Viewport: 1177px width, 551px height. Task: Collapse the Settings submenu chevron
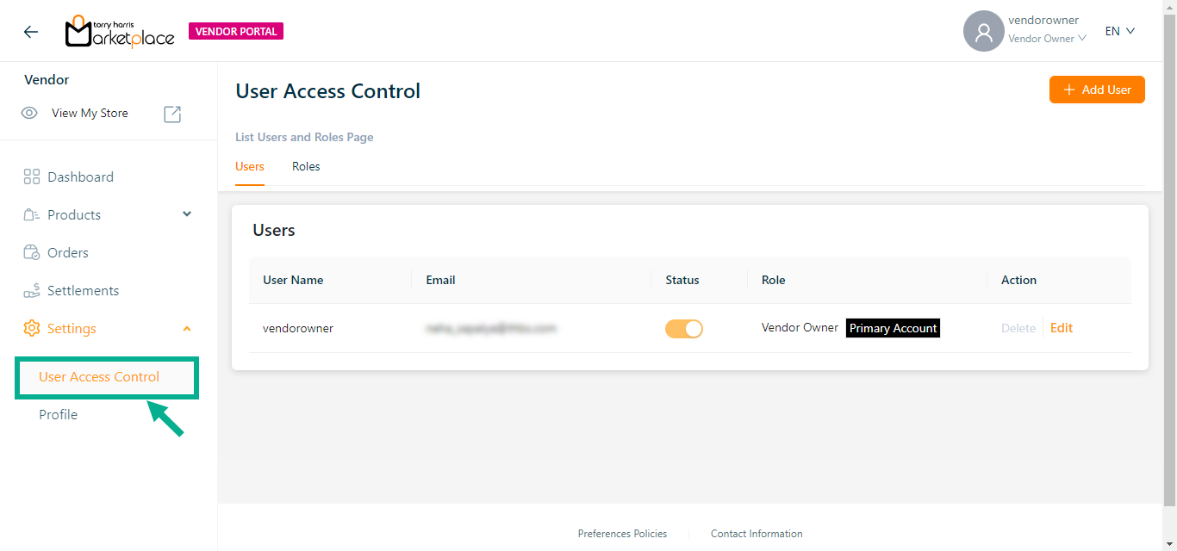pos(187,329)
